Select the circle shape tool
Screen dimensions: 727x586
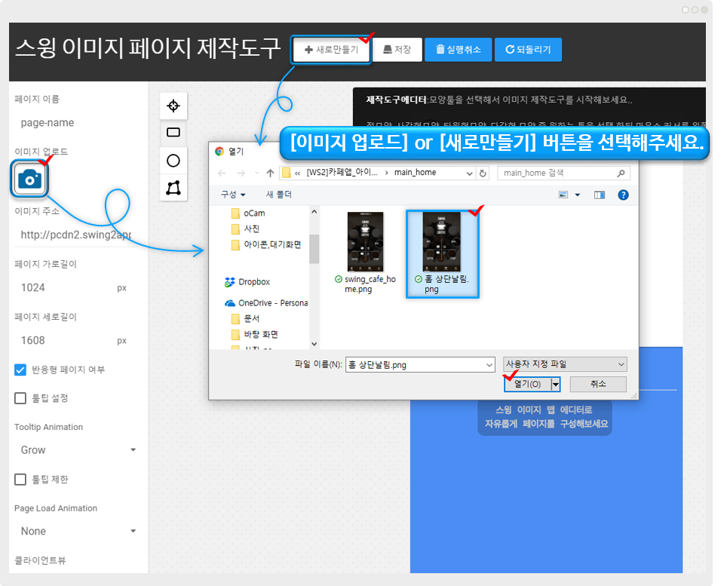point(173,161)
